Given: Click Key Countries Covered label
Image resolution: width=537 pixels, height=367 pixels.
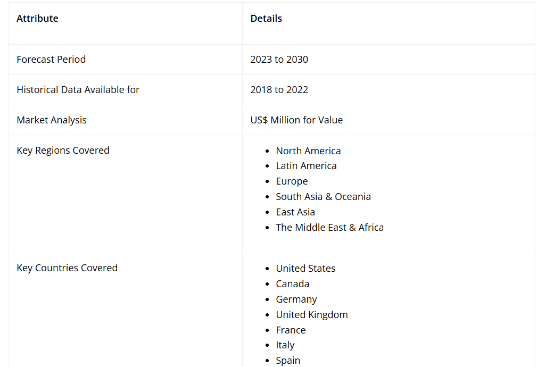Looking at the screenshot, I should (67, 268).
